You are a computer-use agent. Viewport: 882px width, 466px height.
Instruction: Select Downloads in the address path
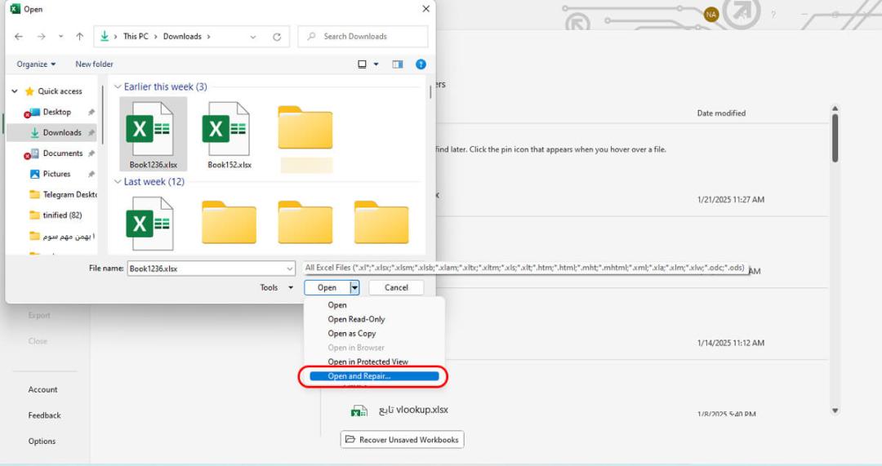[x=182, y=37]
